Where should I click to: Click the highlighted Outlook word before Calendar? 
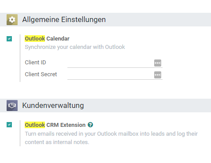[x=35, y=39]
